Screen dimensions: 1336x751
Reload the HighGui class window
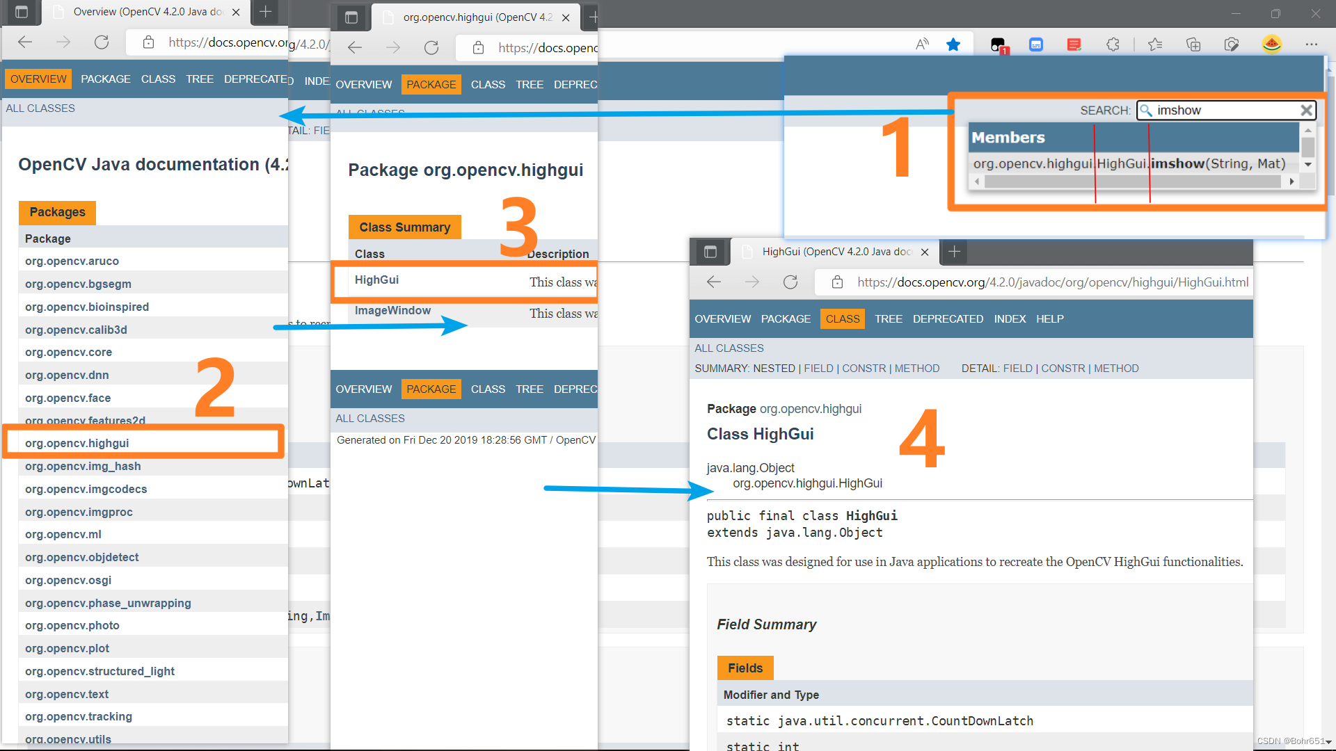tap(790, 282)
